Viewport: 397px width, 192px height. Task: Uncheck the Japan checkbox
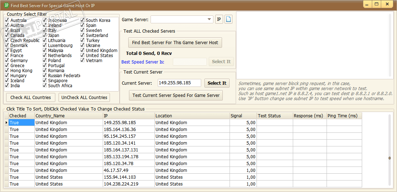click(45, 35)
